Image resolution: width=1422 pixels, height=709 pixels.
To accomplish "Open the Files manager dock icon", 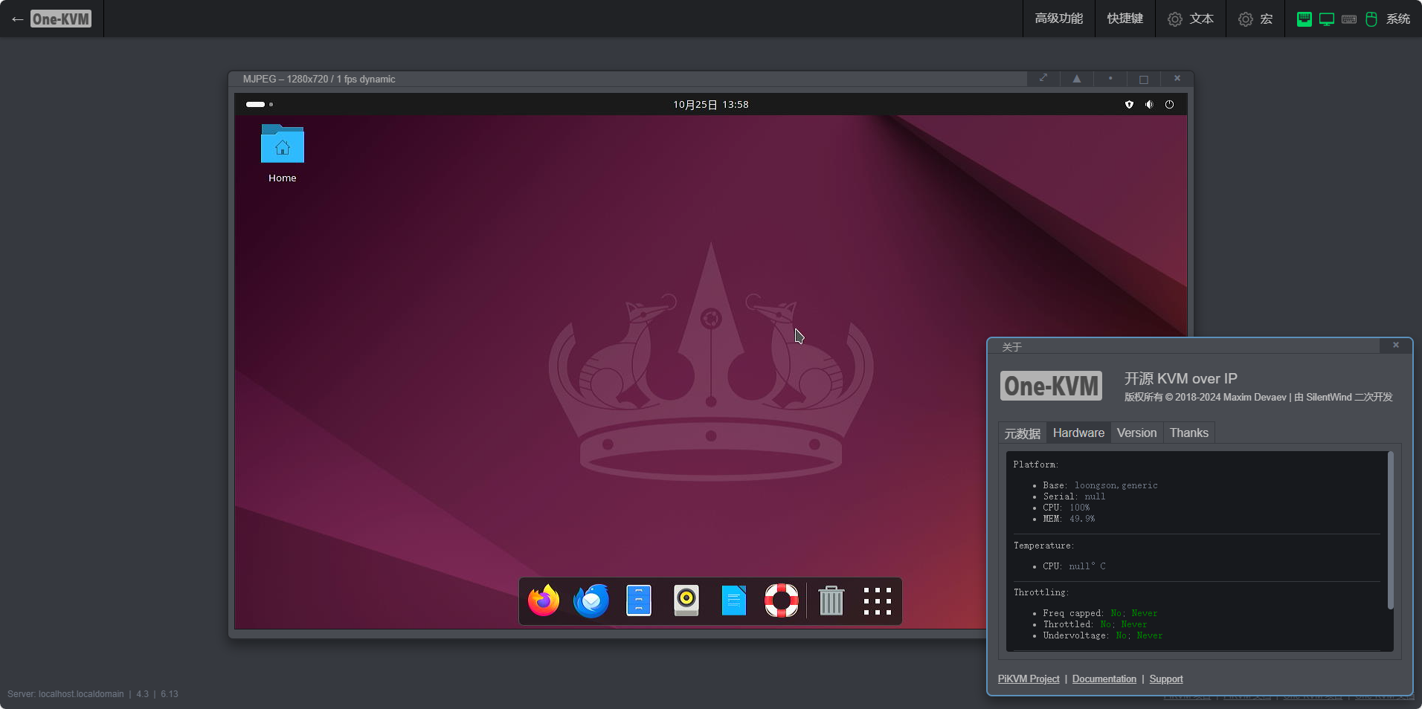I will pos(639,600).
